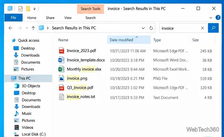This screenshot has width=224, height=137.
Task: Switch to the Search ribbon tab
Action: (x=90, y=18)
